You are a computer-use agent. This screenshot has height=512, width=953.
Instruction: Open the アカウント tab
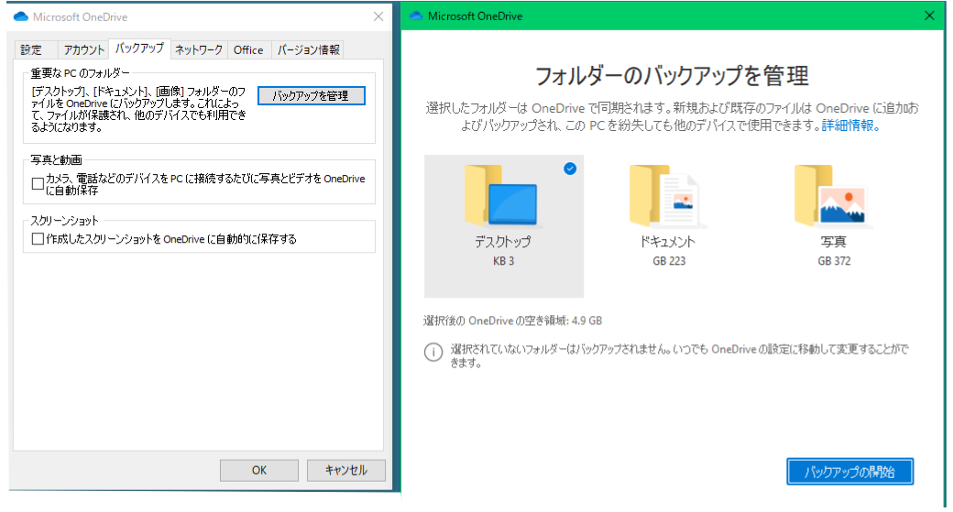click(83, 49)
